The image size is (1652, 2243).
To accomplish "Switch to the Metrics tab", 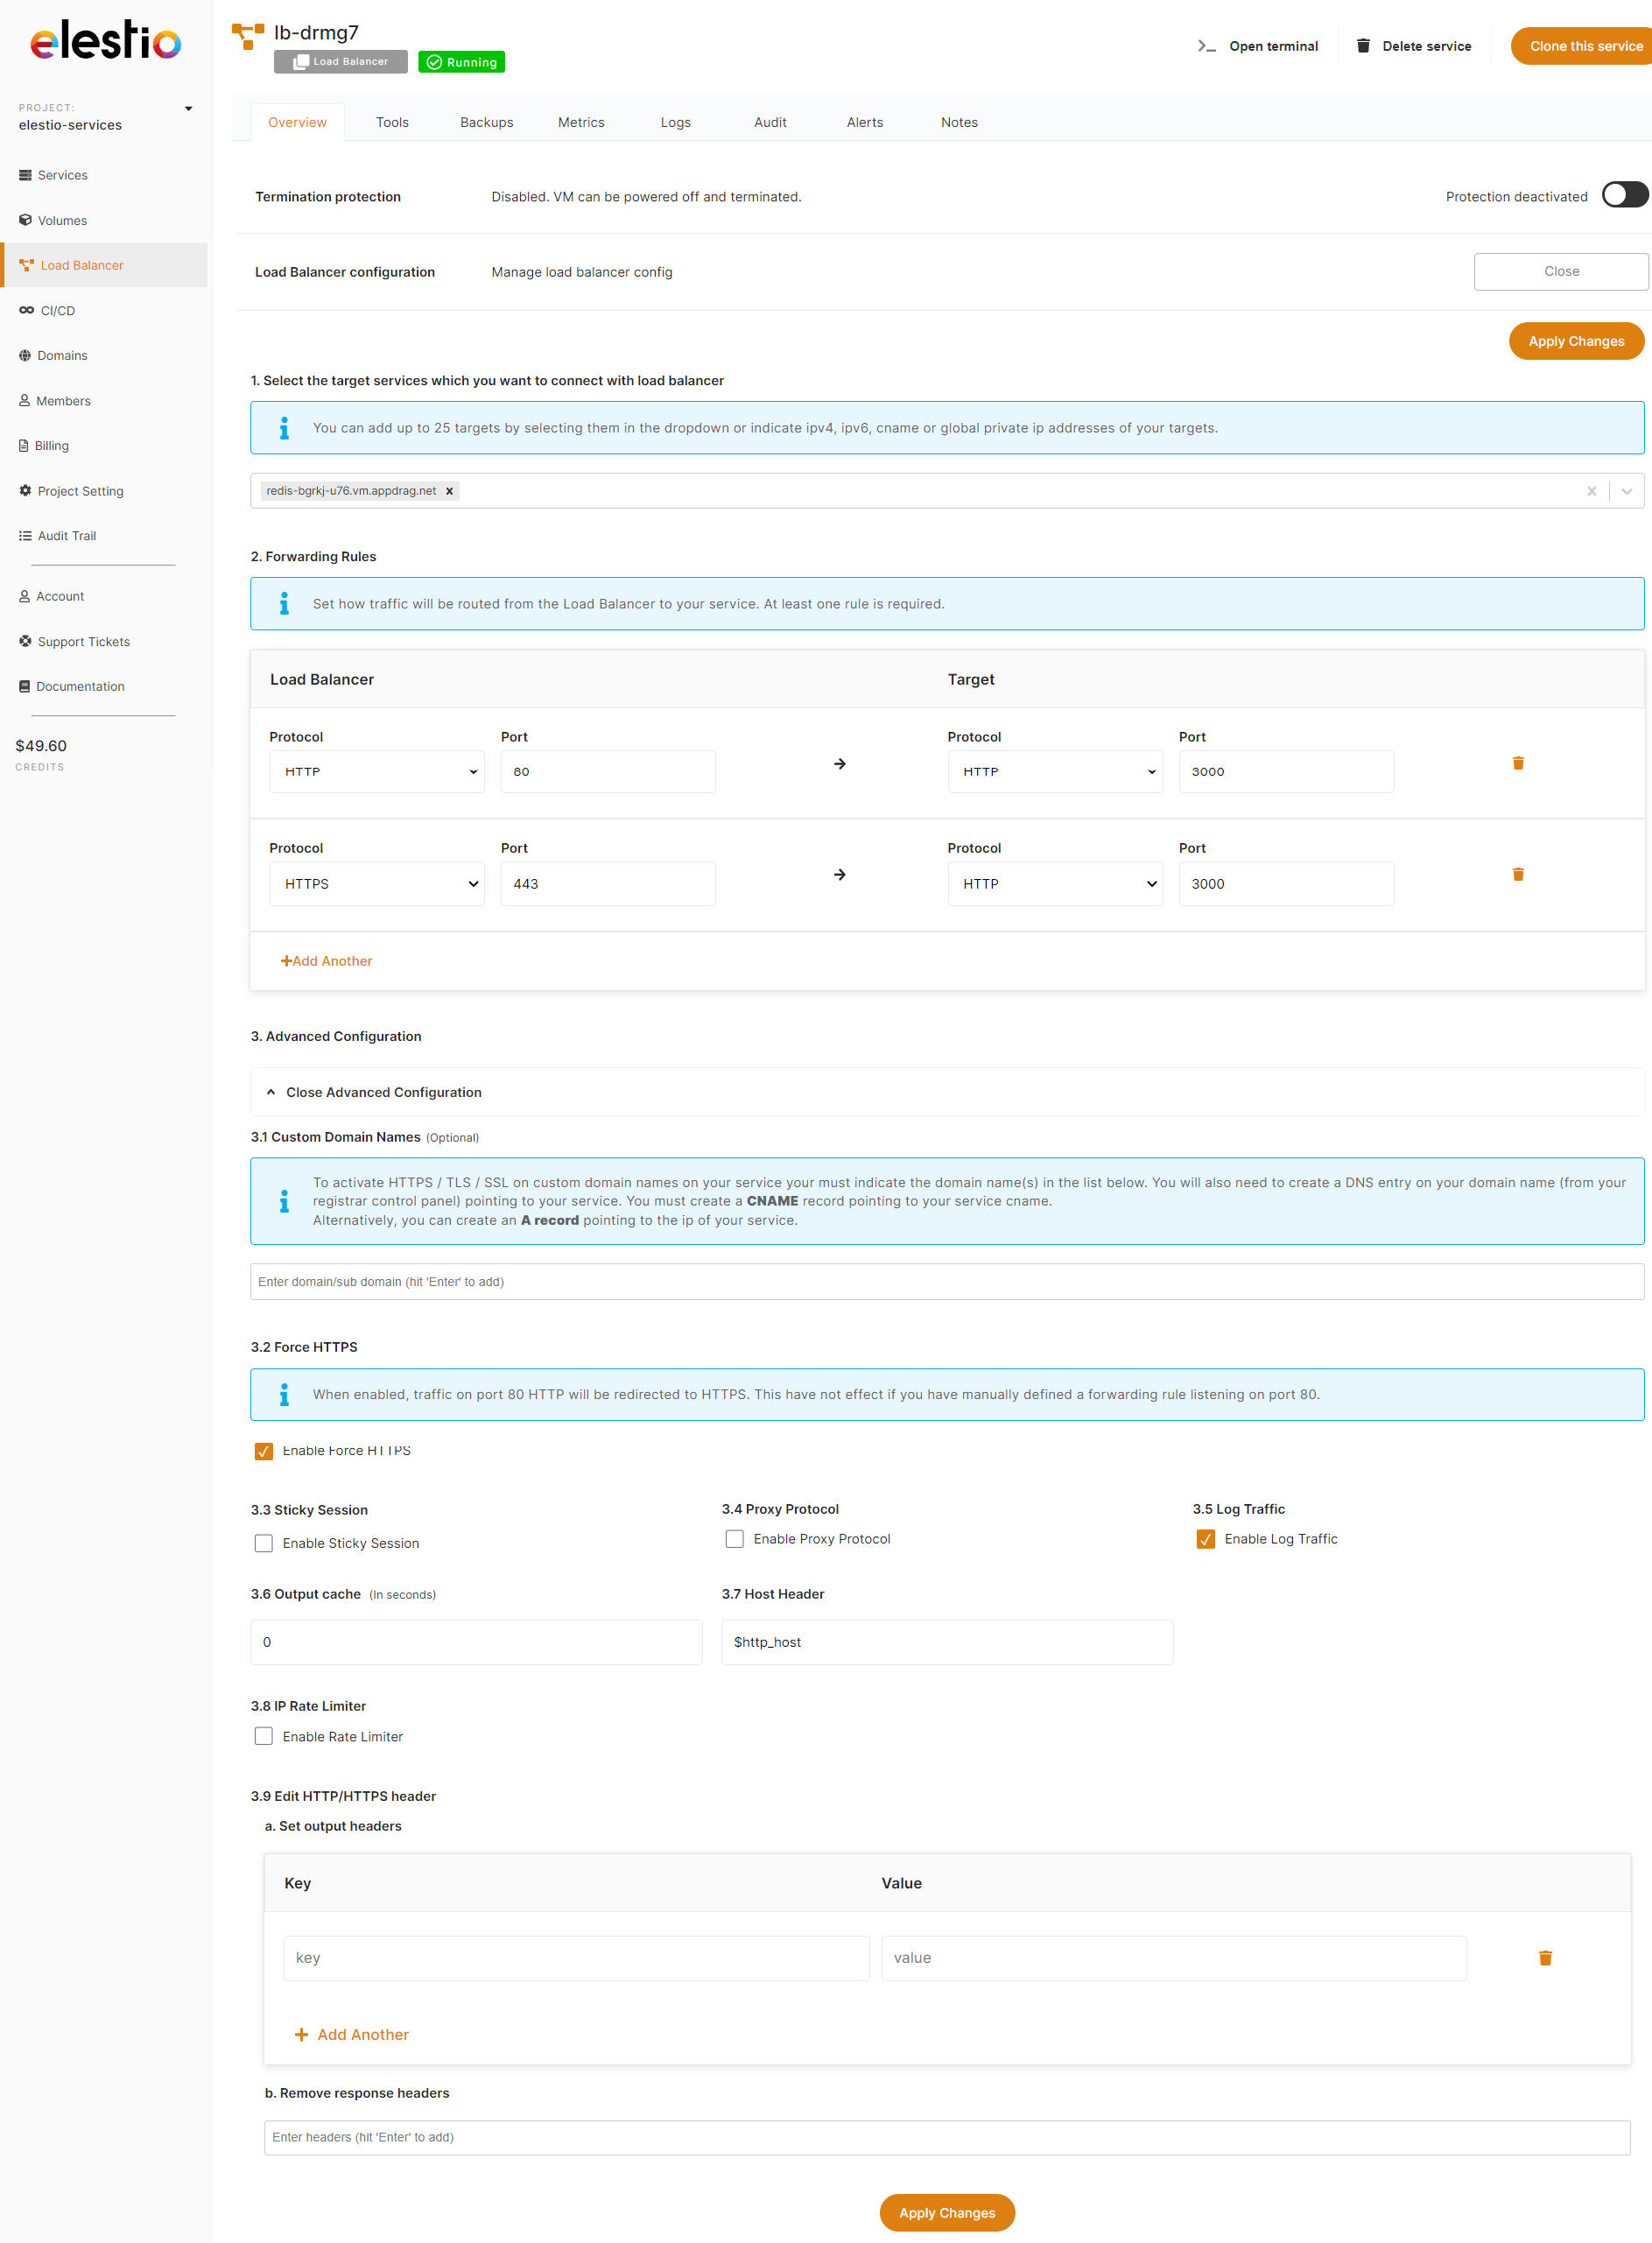I will pyautogui.click(x=581, y=122).
